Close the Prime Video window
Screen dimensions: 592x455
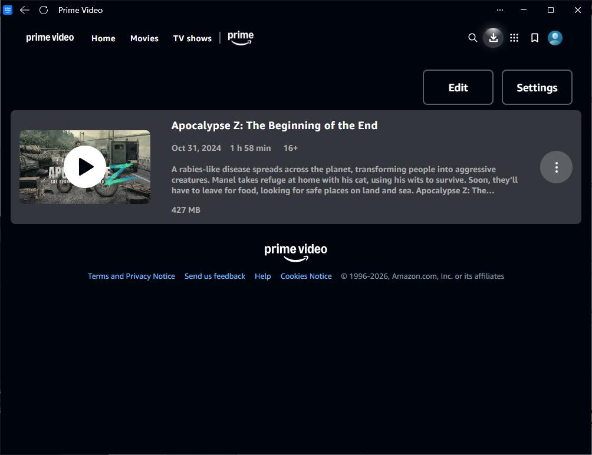(578, 10)
